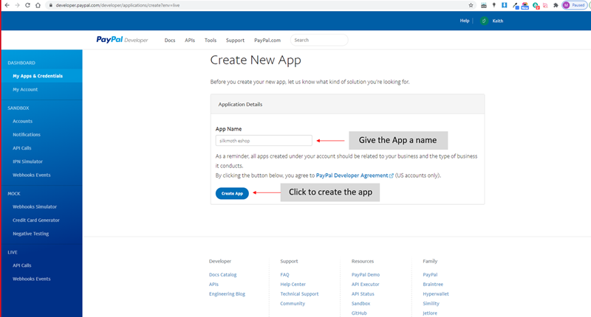The width and height of the screenshot is (591, 317).
Task: Open API Executor footer link
Action: (365, 285)
